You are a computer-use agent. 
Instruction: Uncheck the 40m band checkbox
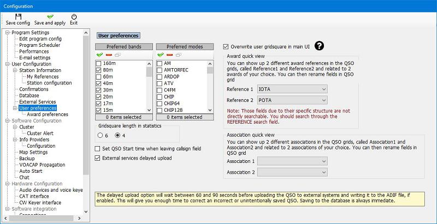coord(98,83)
